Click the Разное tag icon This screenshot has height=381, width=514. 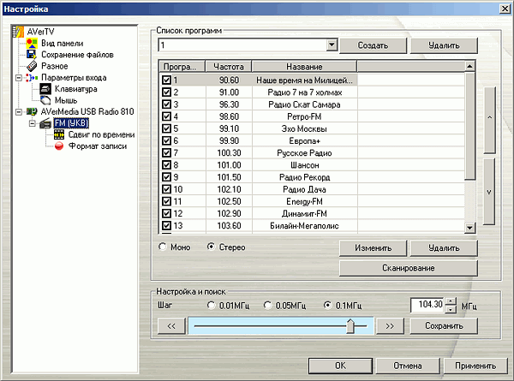pyautogui.click(x=32, y=66)
